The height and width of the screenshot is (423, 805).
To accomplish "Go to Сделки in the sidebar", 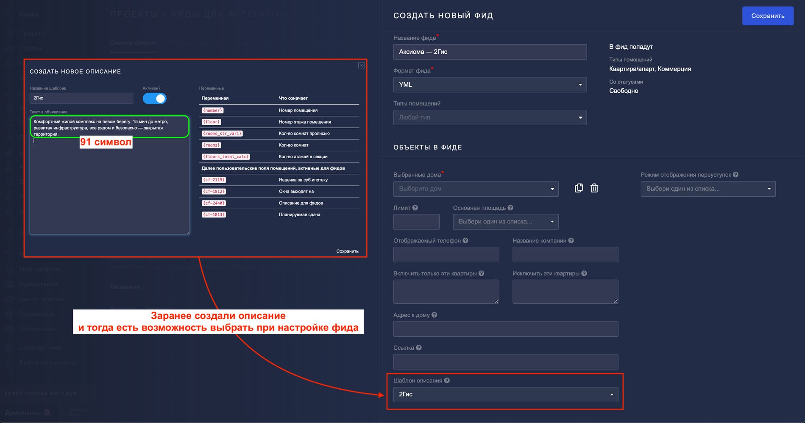I will tap(31, 49).
